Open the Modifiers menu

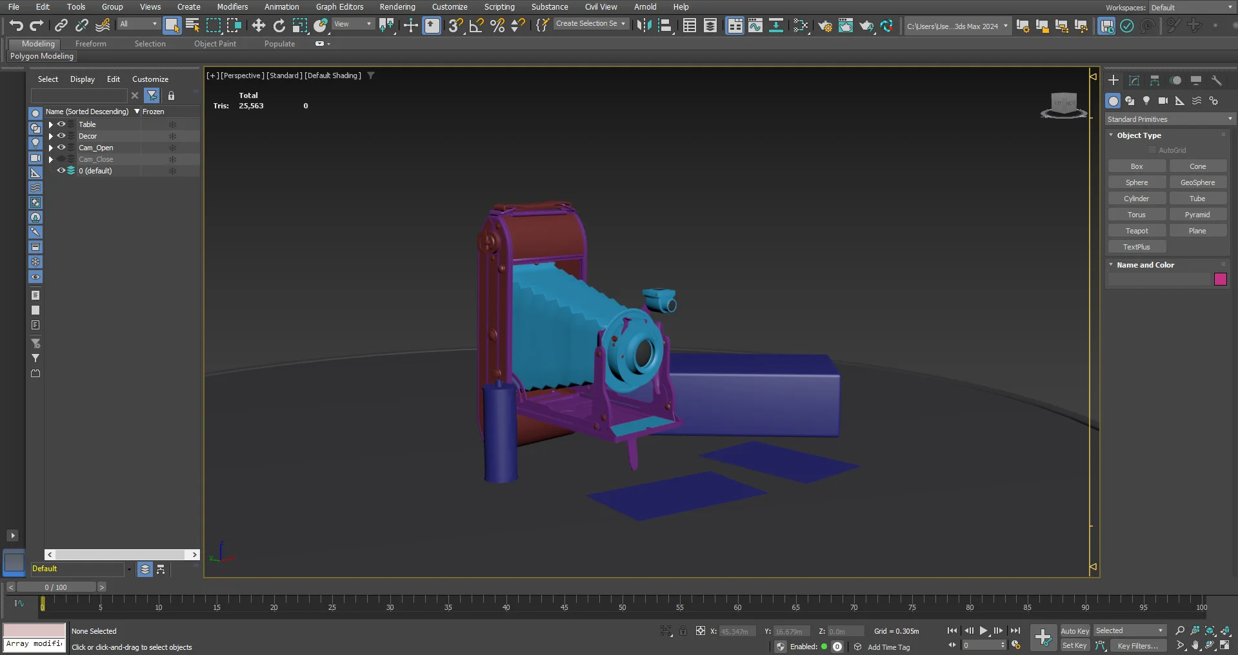(x=232, y=6)
